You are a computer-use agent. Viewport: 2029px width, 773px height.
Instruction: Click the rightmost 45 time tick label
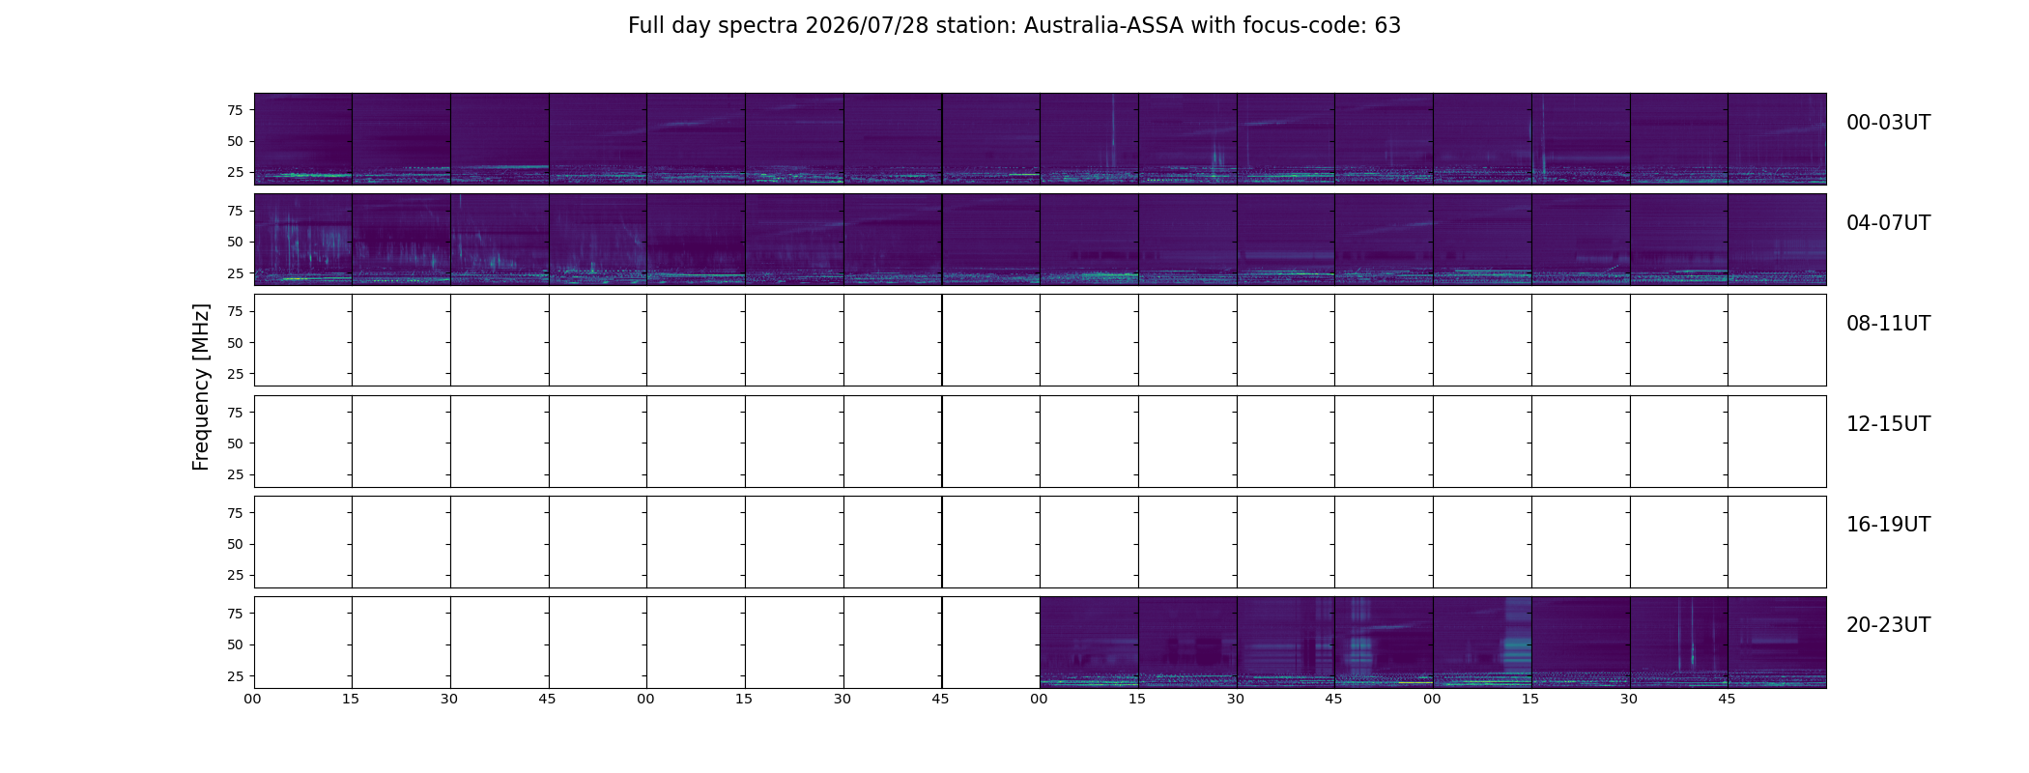coord(1727,699)
